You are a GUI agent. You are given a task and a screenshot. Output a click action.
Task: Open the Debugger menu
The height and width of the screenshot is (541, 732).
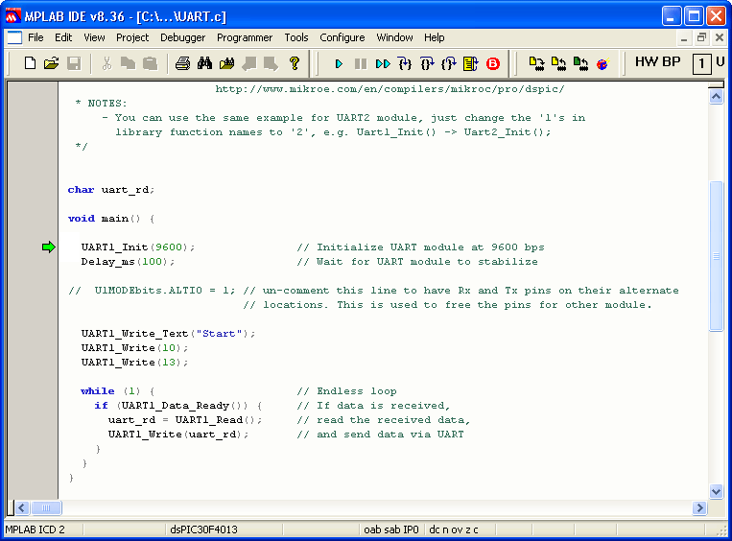click(182, 37)
